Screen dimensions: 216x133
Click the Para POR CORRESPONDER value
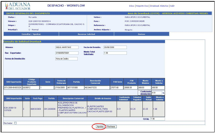[x=135, y=21]
